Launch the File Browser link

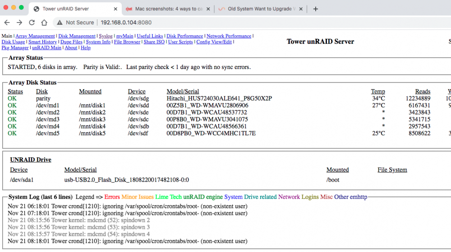[127, 41]
